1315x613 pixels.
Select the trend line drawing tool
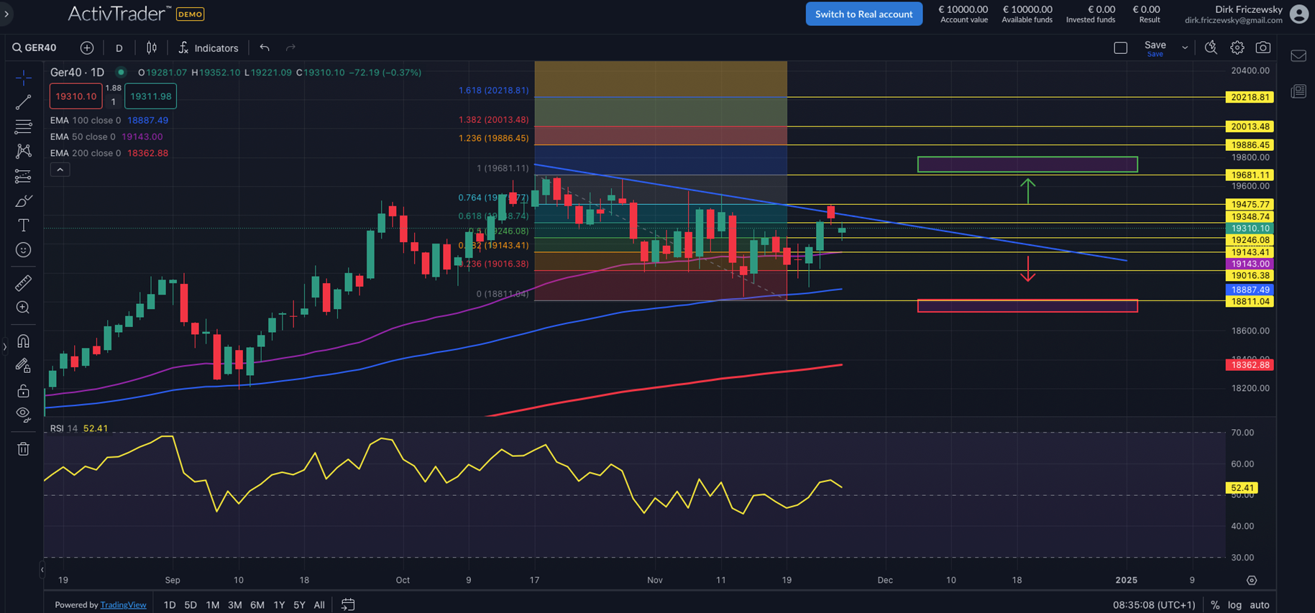click(23, 102)
